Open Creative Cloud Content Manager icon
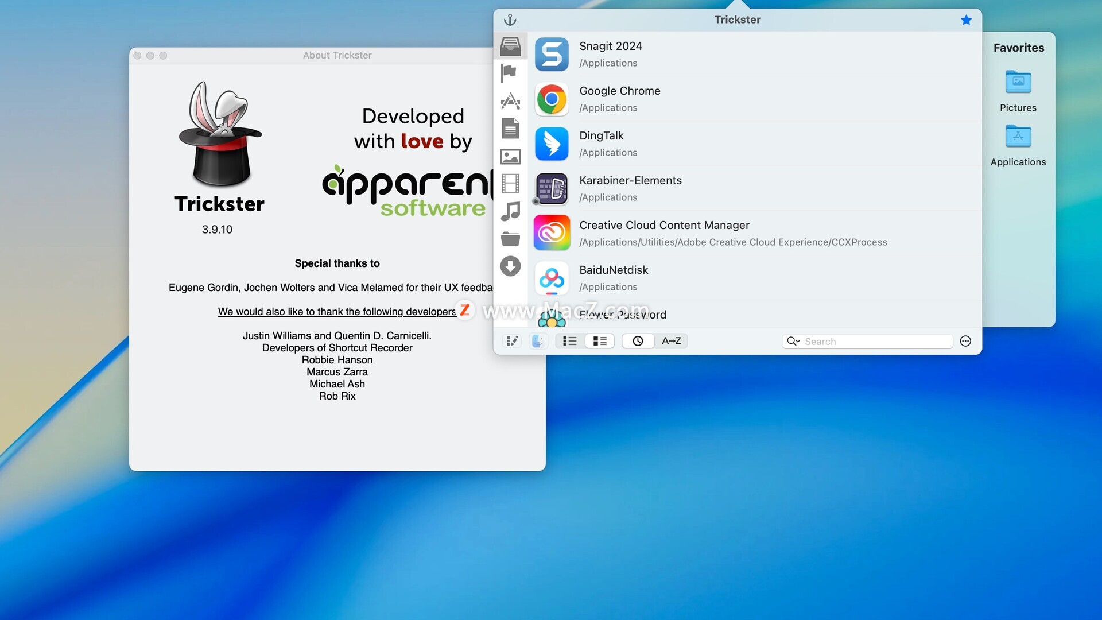Image resolution: width=1102 pixels, height=620 pixels. coord(552,233)
